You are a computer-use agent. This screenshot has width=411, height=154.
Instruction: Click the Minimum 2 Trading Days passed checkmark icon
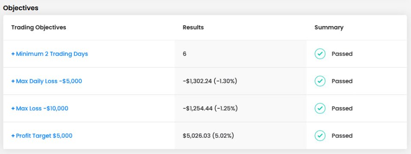click(x=320, y=54)
